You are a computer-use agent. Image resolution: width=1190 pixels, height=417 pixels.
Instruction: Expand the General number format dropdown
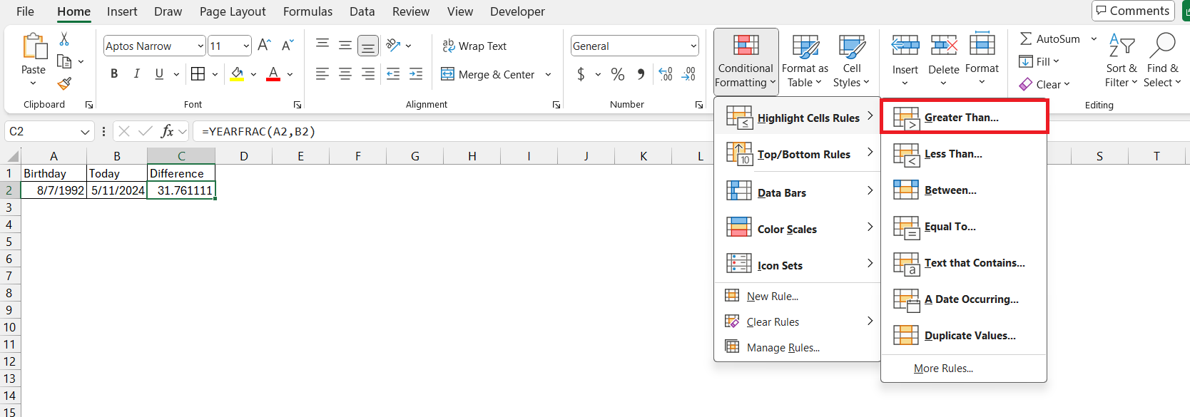pos(693,46)
